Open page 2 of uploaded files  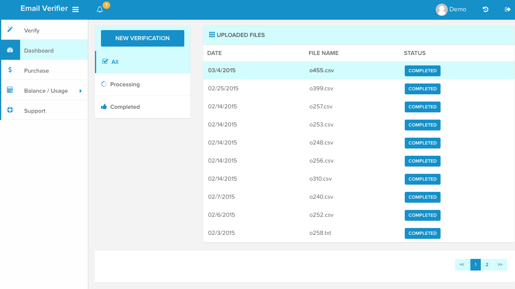pyautogui.click(x=487, y=265)
